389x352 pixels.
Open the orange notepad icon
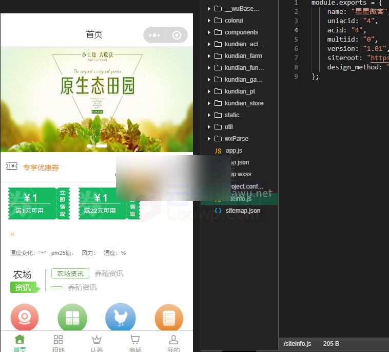tap(169, 318)
